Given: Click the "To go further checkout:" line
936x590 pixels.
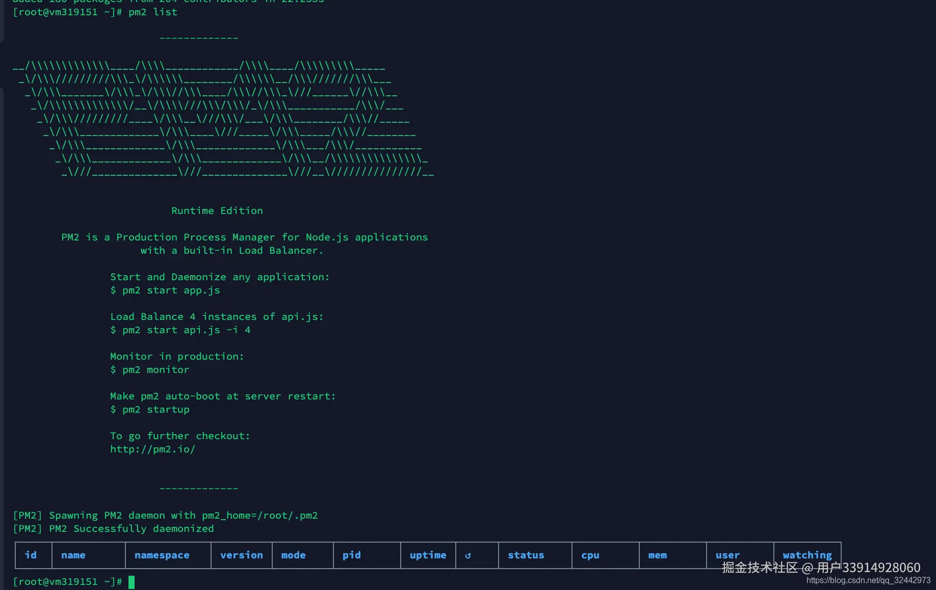Looking at the screenshot, I should 180,436.
